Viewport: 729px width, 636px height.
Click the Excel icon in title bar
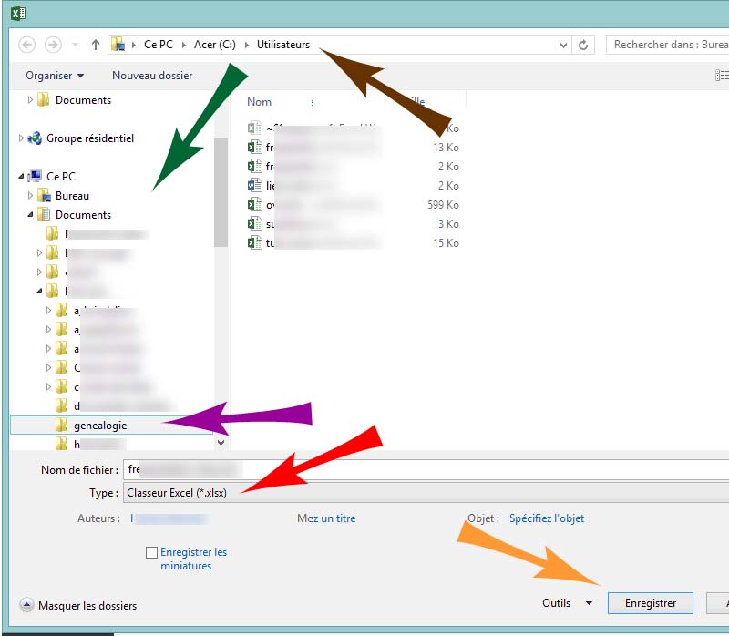(x=18, y=14)
